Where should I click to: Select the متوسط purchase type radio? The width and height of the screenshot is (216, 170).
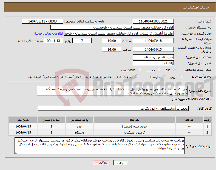[164, 76]
